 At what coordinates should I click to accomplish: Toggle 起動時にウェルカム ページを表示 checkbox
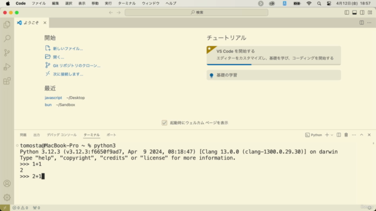[x=164, y=122]
